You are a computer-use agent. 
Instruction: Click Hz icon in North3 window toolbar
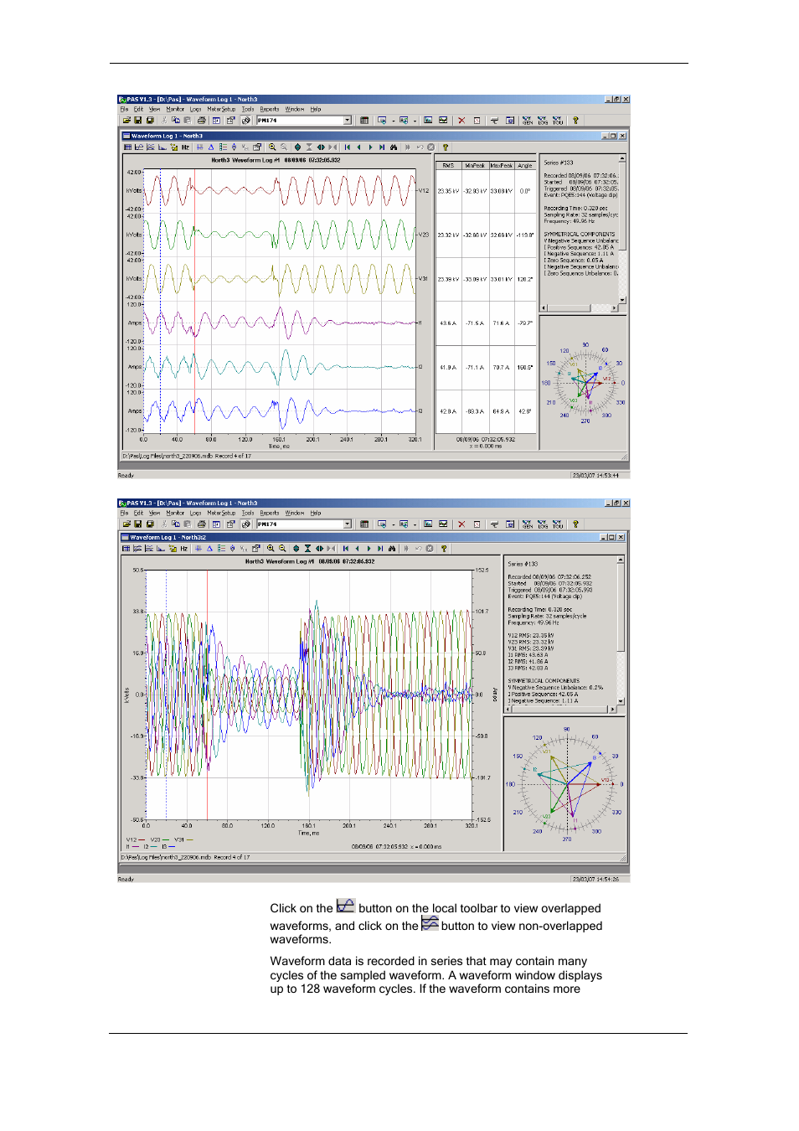[x=185, y=147]
